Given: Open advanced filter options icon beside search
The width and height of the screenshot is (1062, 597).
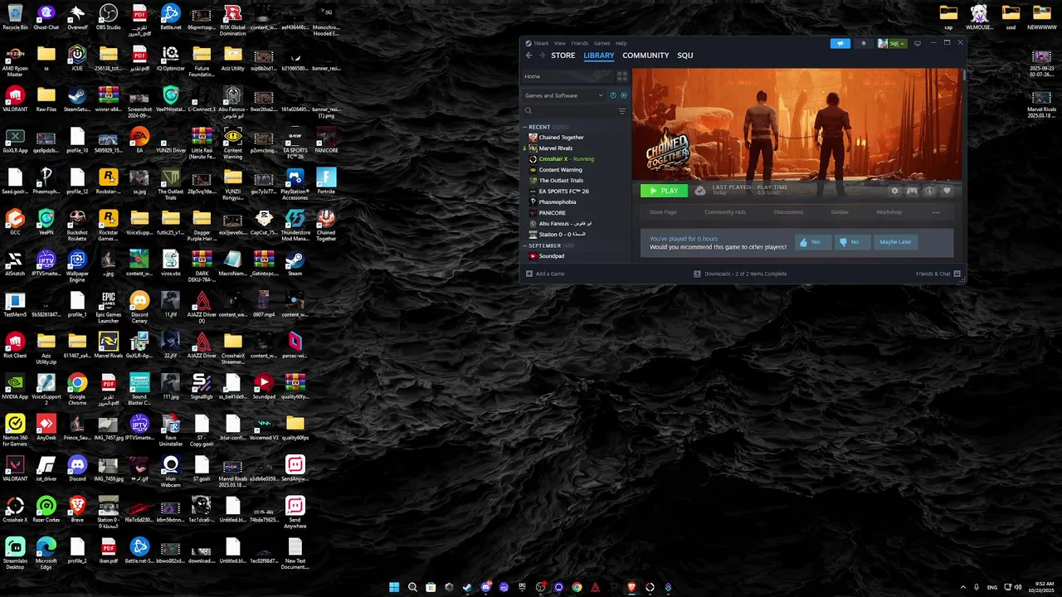Looking at the screenshot, I should point(622,111).
